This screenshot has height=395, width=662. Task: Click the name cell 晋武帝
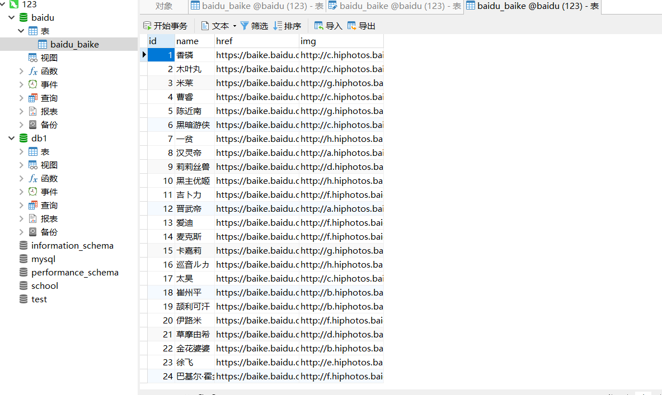point(194,208)
